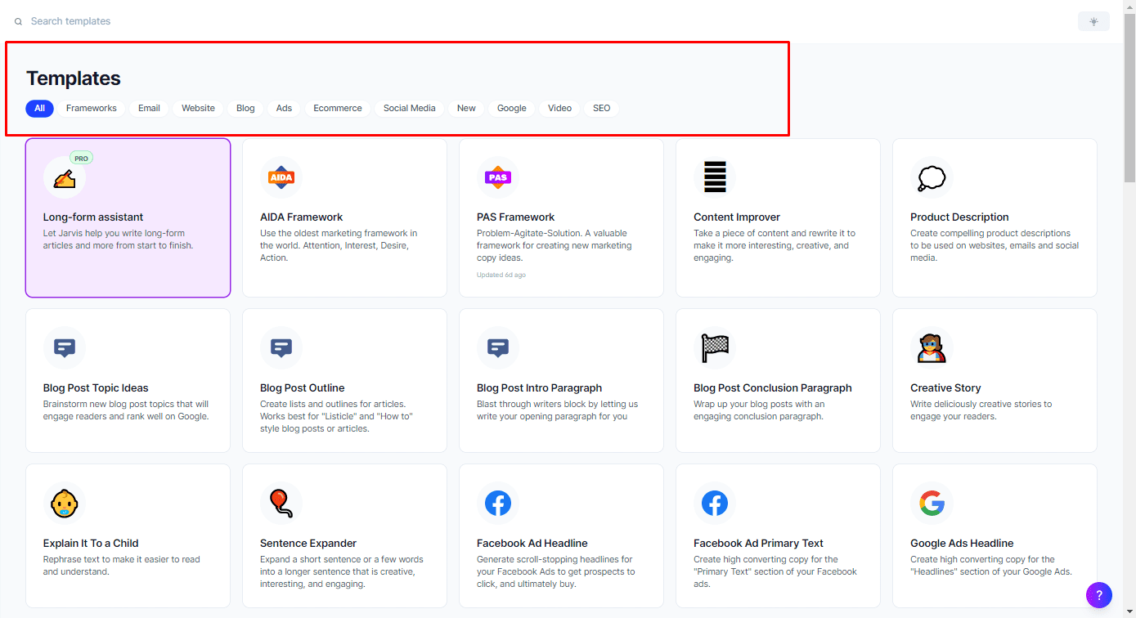The image size is (1136, 618).
Task: Click the Content Improver stacked-lines icon
Action: coord(715,177)
